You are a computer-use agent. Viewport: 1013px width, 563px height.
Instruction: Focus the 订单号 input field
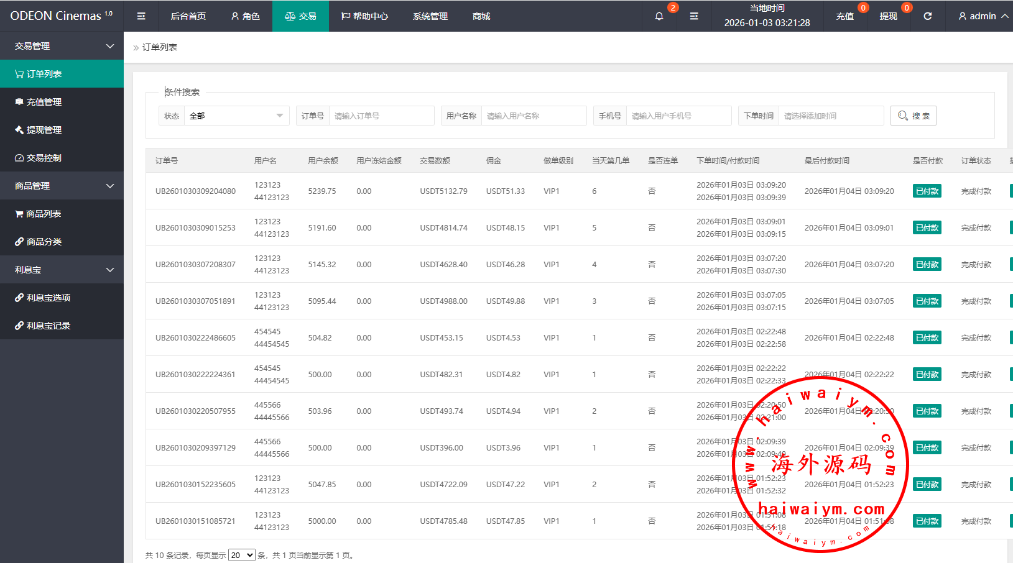tap(381, 116)
